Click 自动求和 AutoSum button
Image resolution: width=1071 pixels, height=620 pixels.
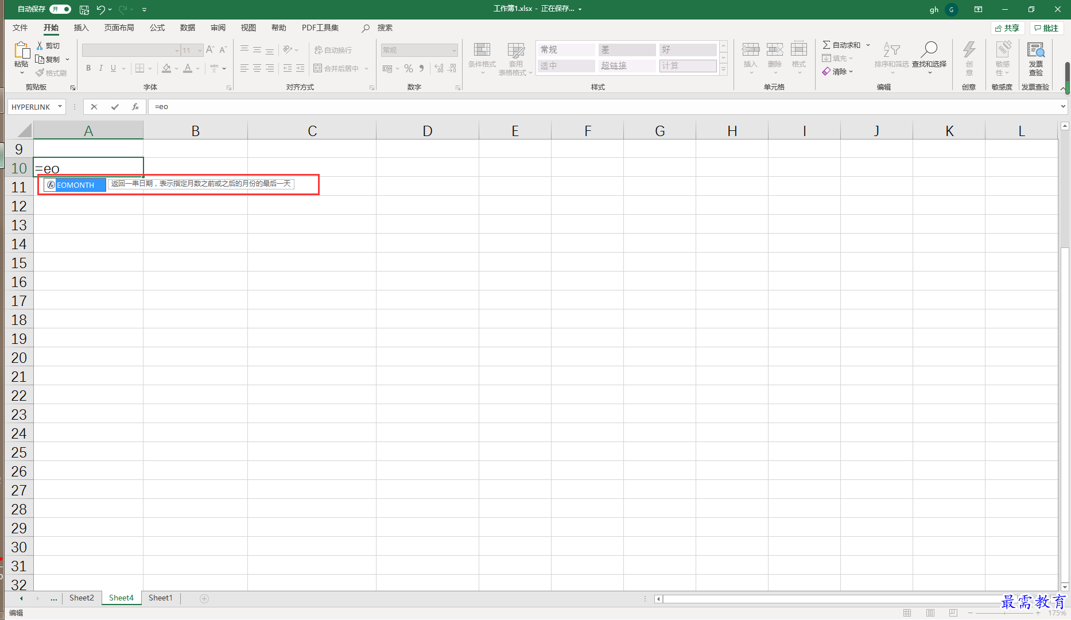pos(841,45)
